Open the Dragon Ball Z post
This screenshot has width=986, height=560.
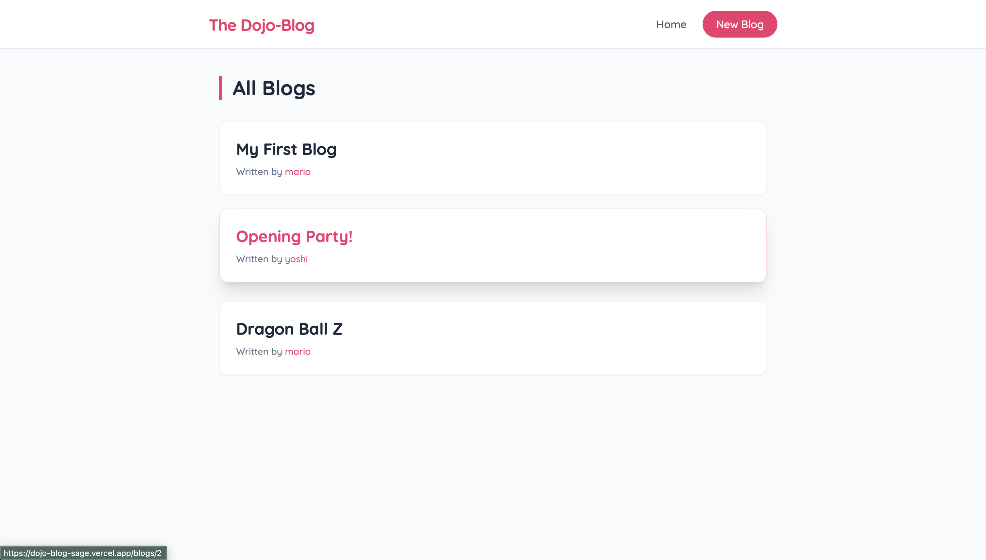click(289, 329)
